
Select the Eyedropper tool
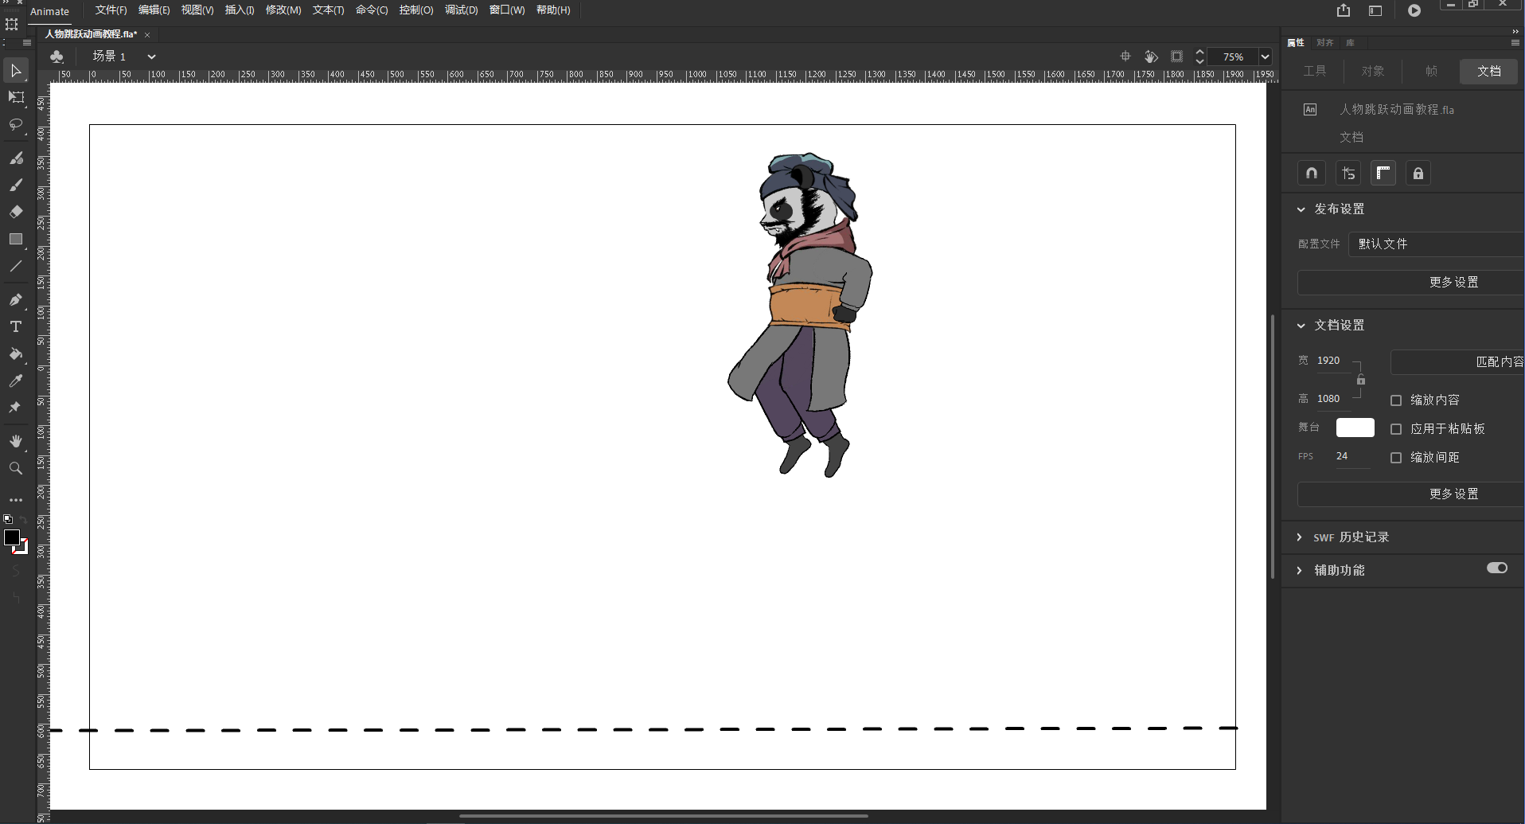(x=15, y=381)
